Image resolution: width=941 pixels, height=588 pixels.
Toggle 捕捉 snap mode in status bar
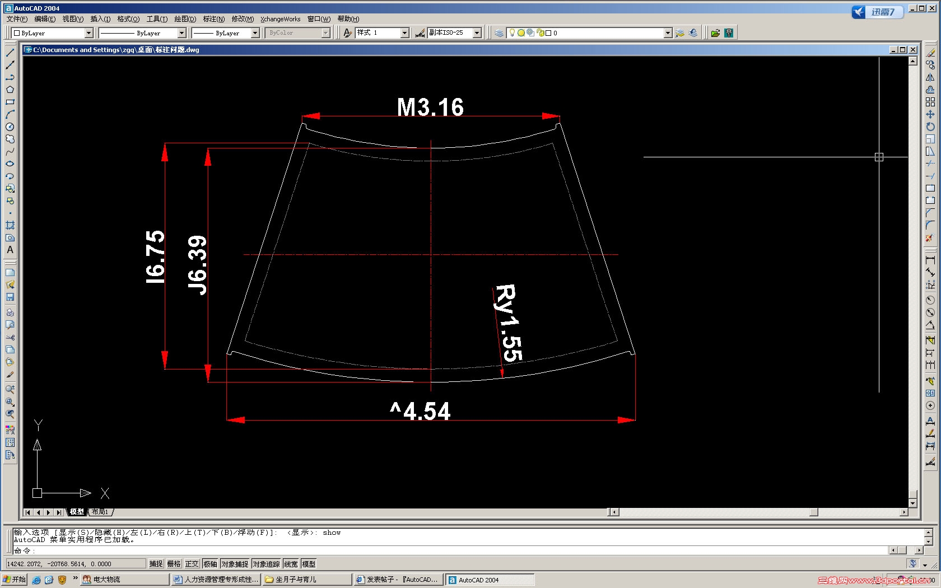coord(156,564)
